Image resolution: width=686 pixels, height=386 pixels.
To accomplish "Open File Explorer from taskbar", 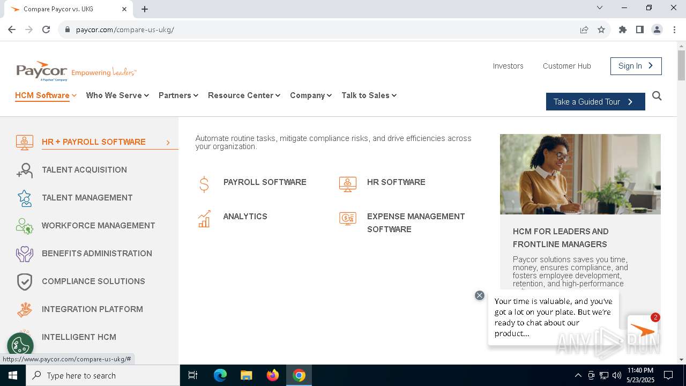I will coord(246,375).
